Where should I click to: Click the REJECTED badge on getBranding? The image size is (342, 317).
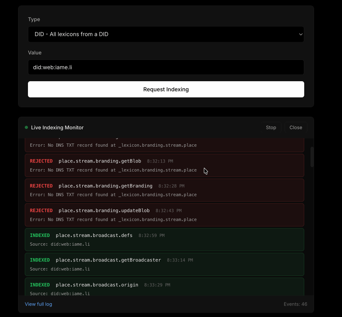pyautogui.click(x=41, y=186)
